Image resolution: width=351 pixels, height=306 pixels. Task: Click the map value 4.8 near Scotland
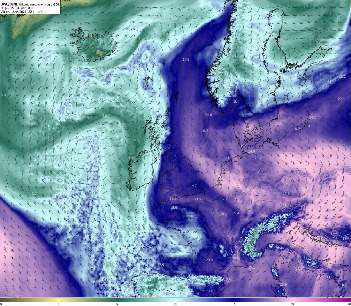click(136, 140)
